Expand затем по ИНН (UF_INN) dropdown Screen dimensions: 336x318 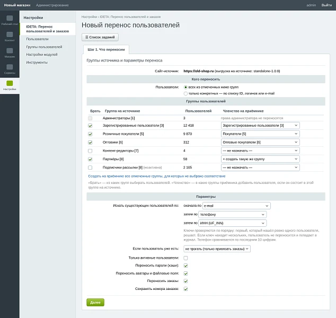(x=233, y=223)
